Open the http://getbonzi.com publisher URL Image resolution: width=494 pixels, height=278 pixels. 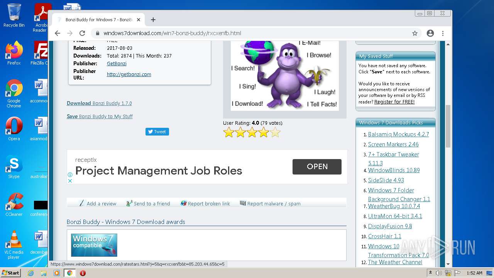[129, 74]
